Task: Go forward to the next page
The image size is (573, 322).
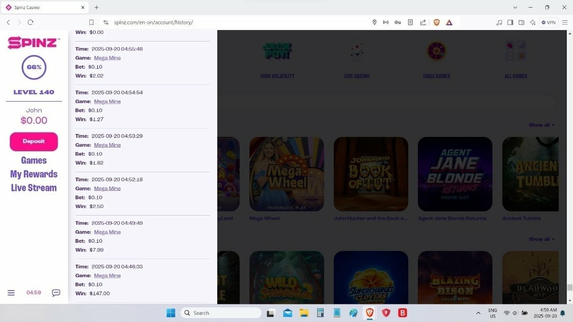Action: pyautogui.click(x=19, y=22)
